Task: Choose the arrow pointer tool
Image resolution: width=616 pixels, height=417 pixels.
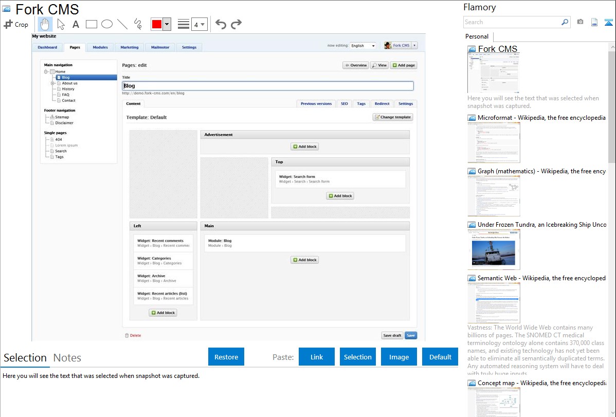Action: [61, 24]
